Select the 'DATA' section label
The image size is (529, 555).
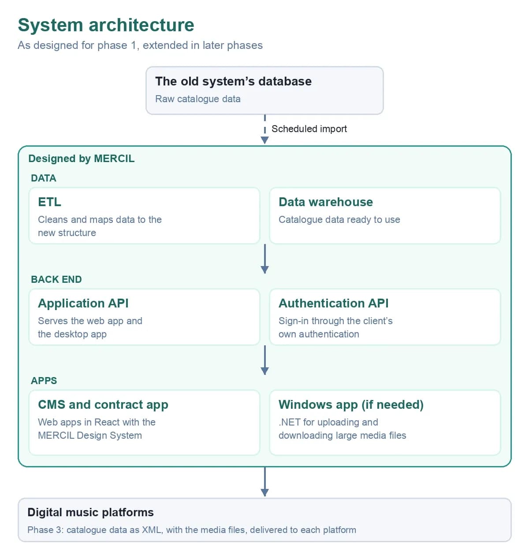tap(44, 178)
